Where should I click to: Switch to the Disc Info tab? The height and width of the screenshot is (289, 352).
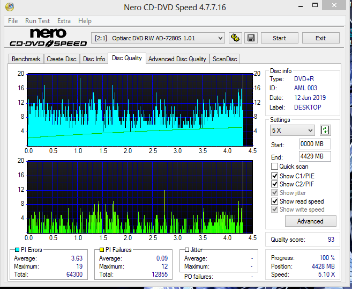[94, 59]
